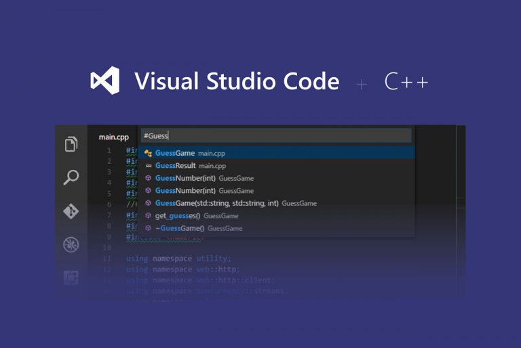Screen dimensions: 521x348
Task: Open the Explorer files icon in activity bar
Action: [71, 144]
